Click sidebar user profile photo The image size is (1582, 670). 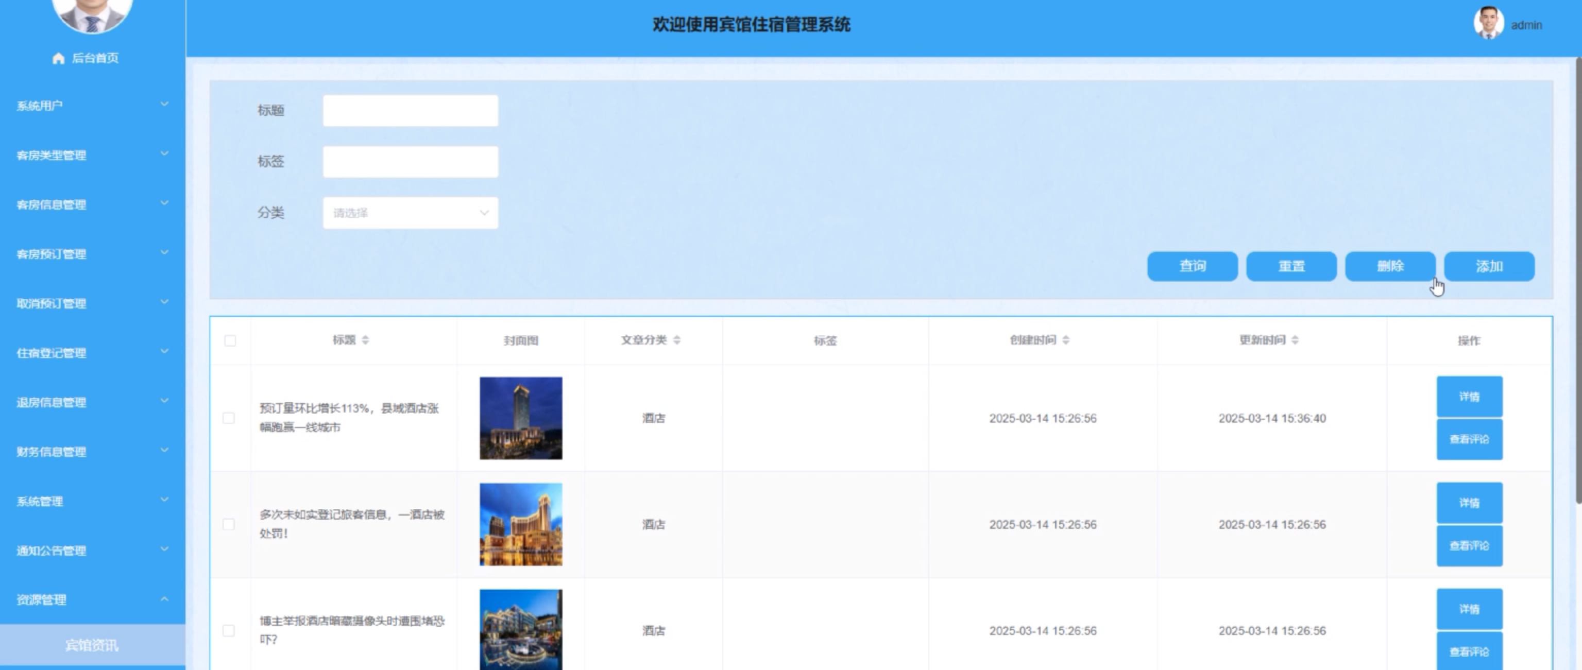pos(92,12)
